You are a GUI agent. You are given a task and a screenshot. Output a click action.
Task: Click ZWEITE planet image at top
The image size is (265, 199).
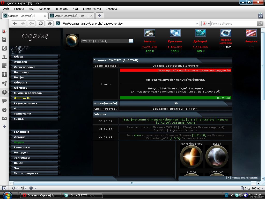[72, 41]
